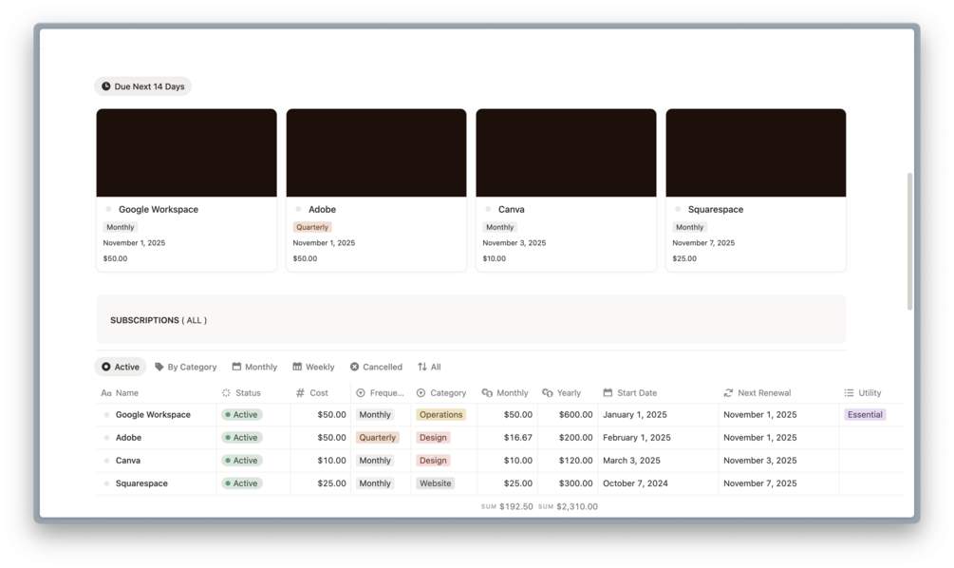The width and height of the screenshot is (954, 568).
Task: Open Google Workspace page from table
Action: (153, 414)
